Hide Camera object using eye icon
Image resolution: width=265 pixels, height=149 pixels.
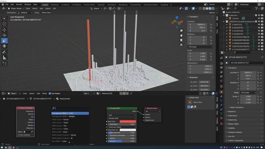click(x=259, y=18)
